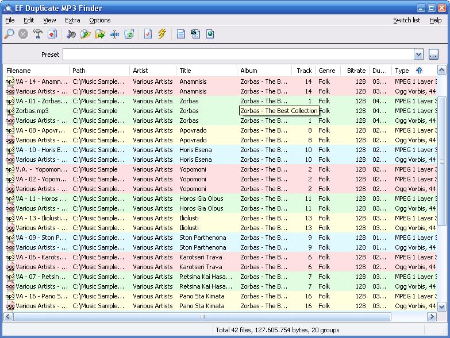Viewport: 450px width, 338px height.
Task: Select 'VA - 10 - Horis E...' filename
Action: point(41,150)
